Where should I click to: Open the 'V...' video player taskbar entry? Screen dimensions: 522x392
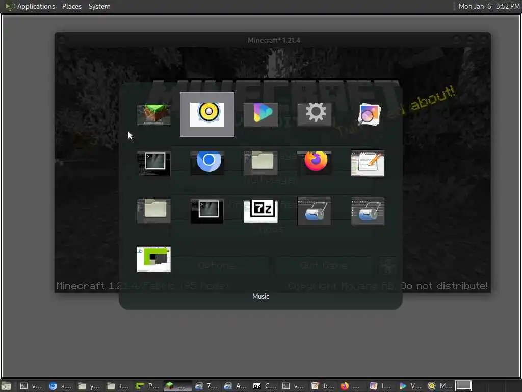point(410,386)
